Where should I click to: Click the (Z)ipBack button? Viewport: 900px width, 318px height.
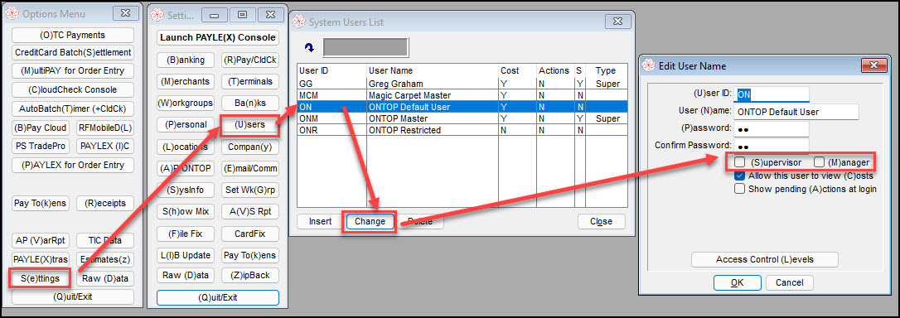[250, 275]
